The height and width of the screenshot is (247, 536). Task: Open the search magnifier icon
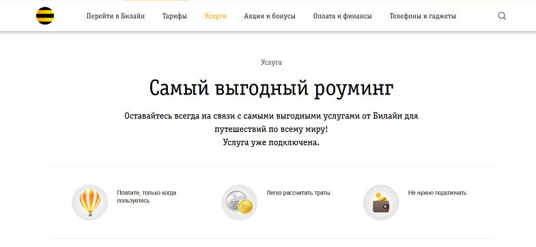point(502,16)
